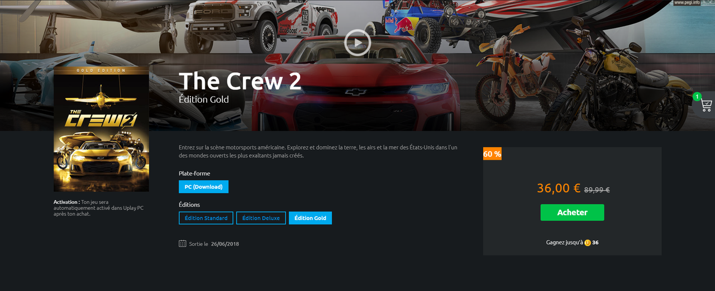Click The Crew 2 title heading
The width and height of the screenshot is (715, 291).
coord(240,81)
